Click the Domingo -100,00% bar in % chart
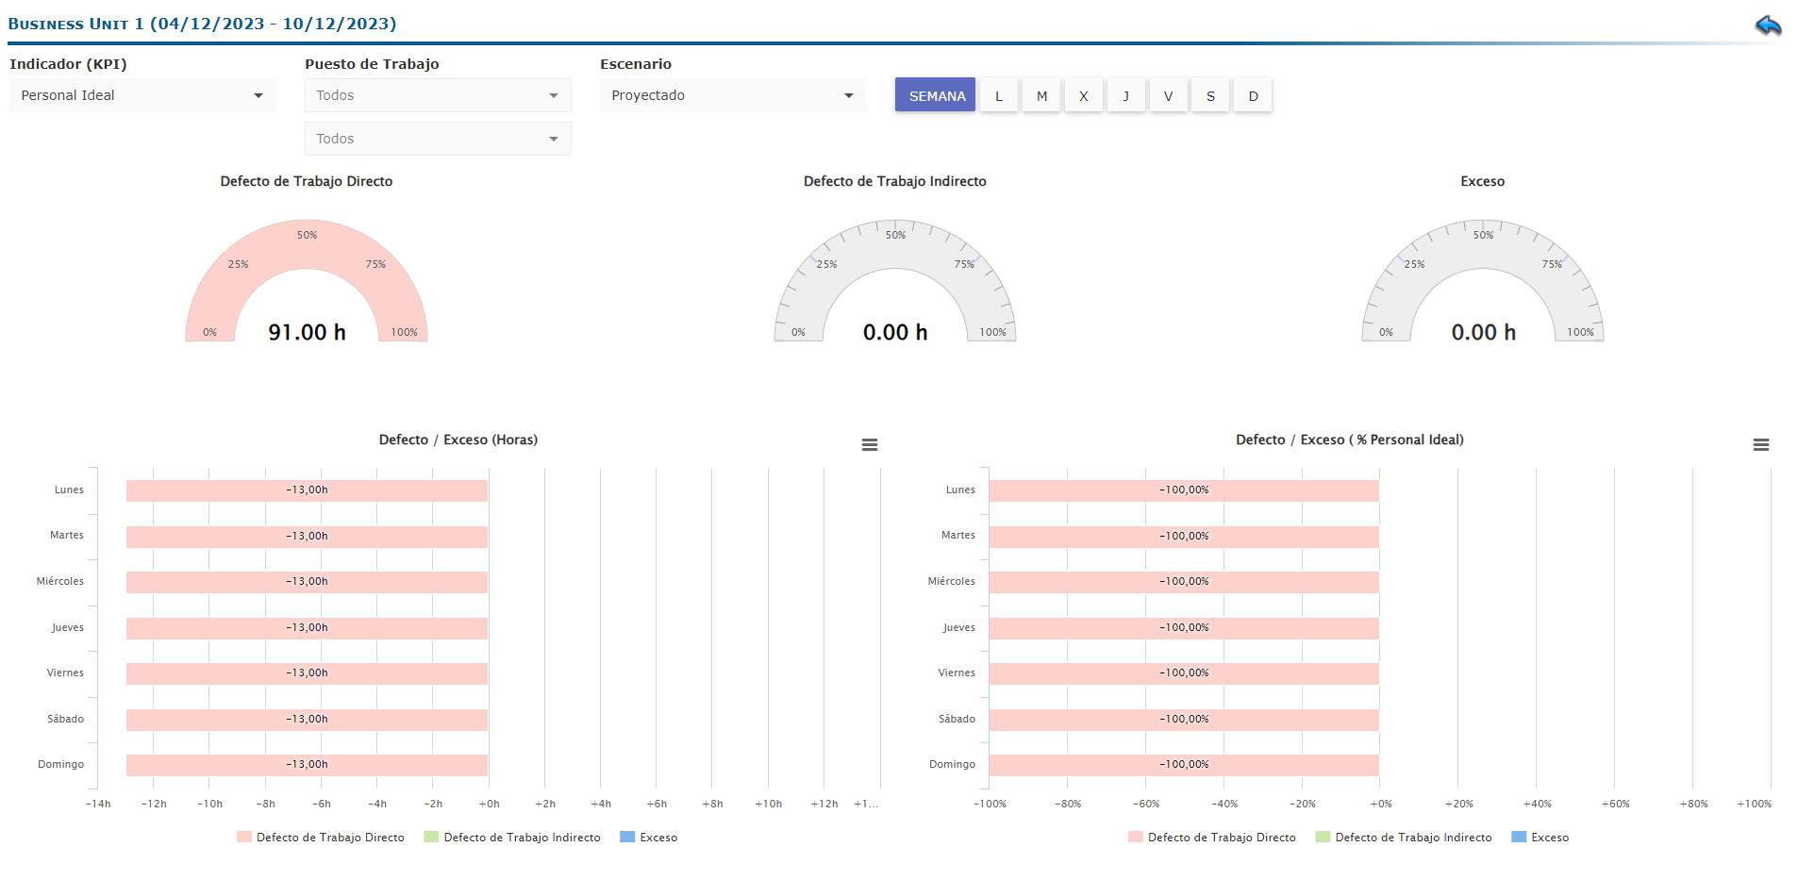 click(x=1184, y=765)
